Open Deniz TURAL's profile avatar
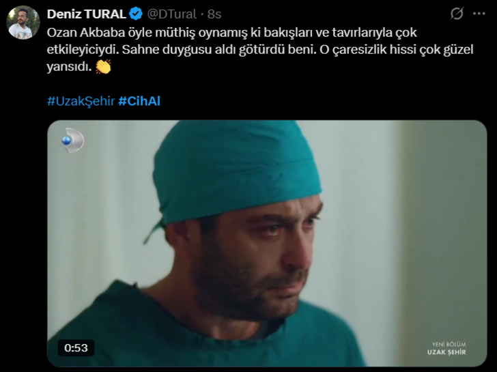 23,23
